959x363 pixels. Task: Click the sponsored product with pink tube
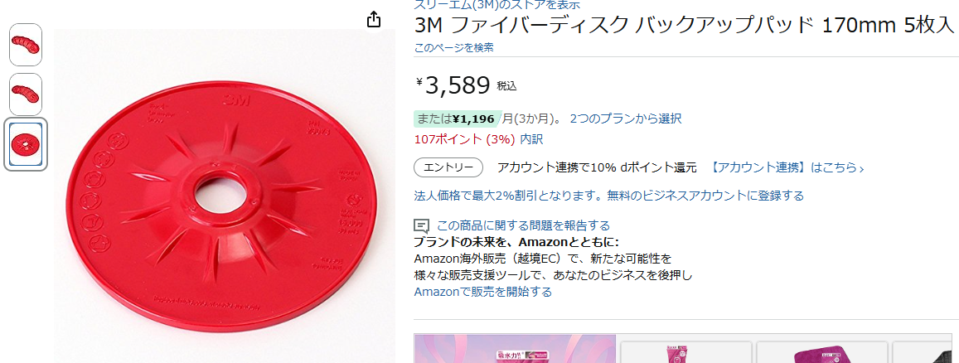[686, 352]
